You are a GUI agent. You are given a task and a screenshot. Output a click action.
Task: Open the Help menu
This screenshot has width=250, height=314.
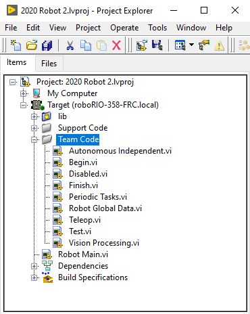coord(224,28)
